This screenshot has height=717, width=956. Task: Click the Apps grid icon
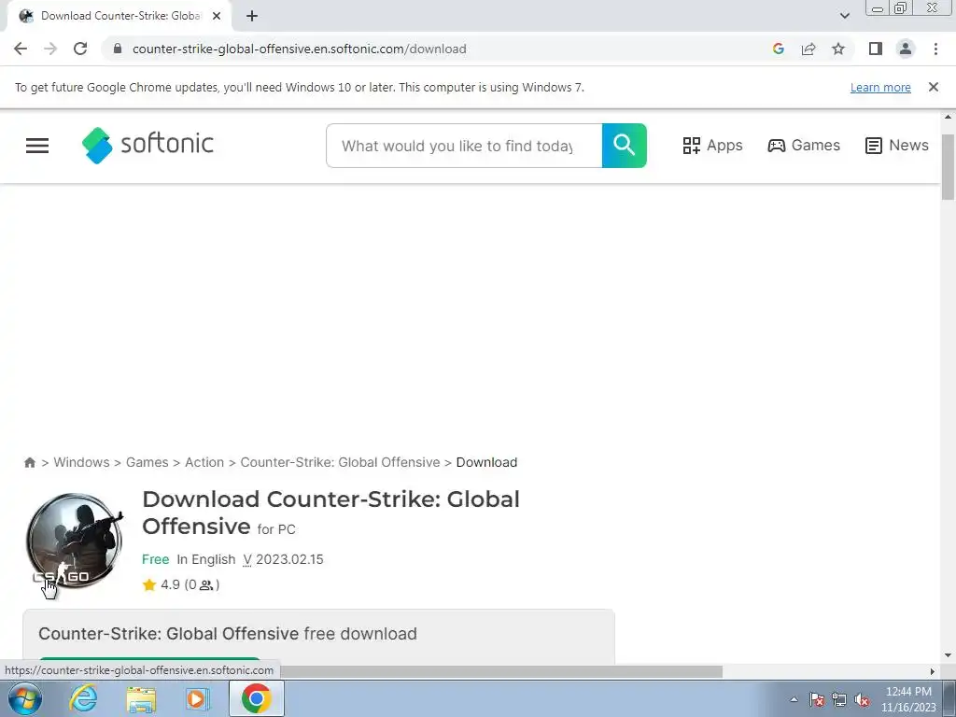[x=692, y=145]
